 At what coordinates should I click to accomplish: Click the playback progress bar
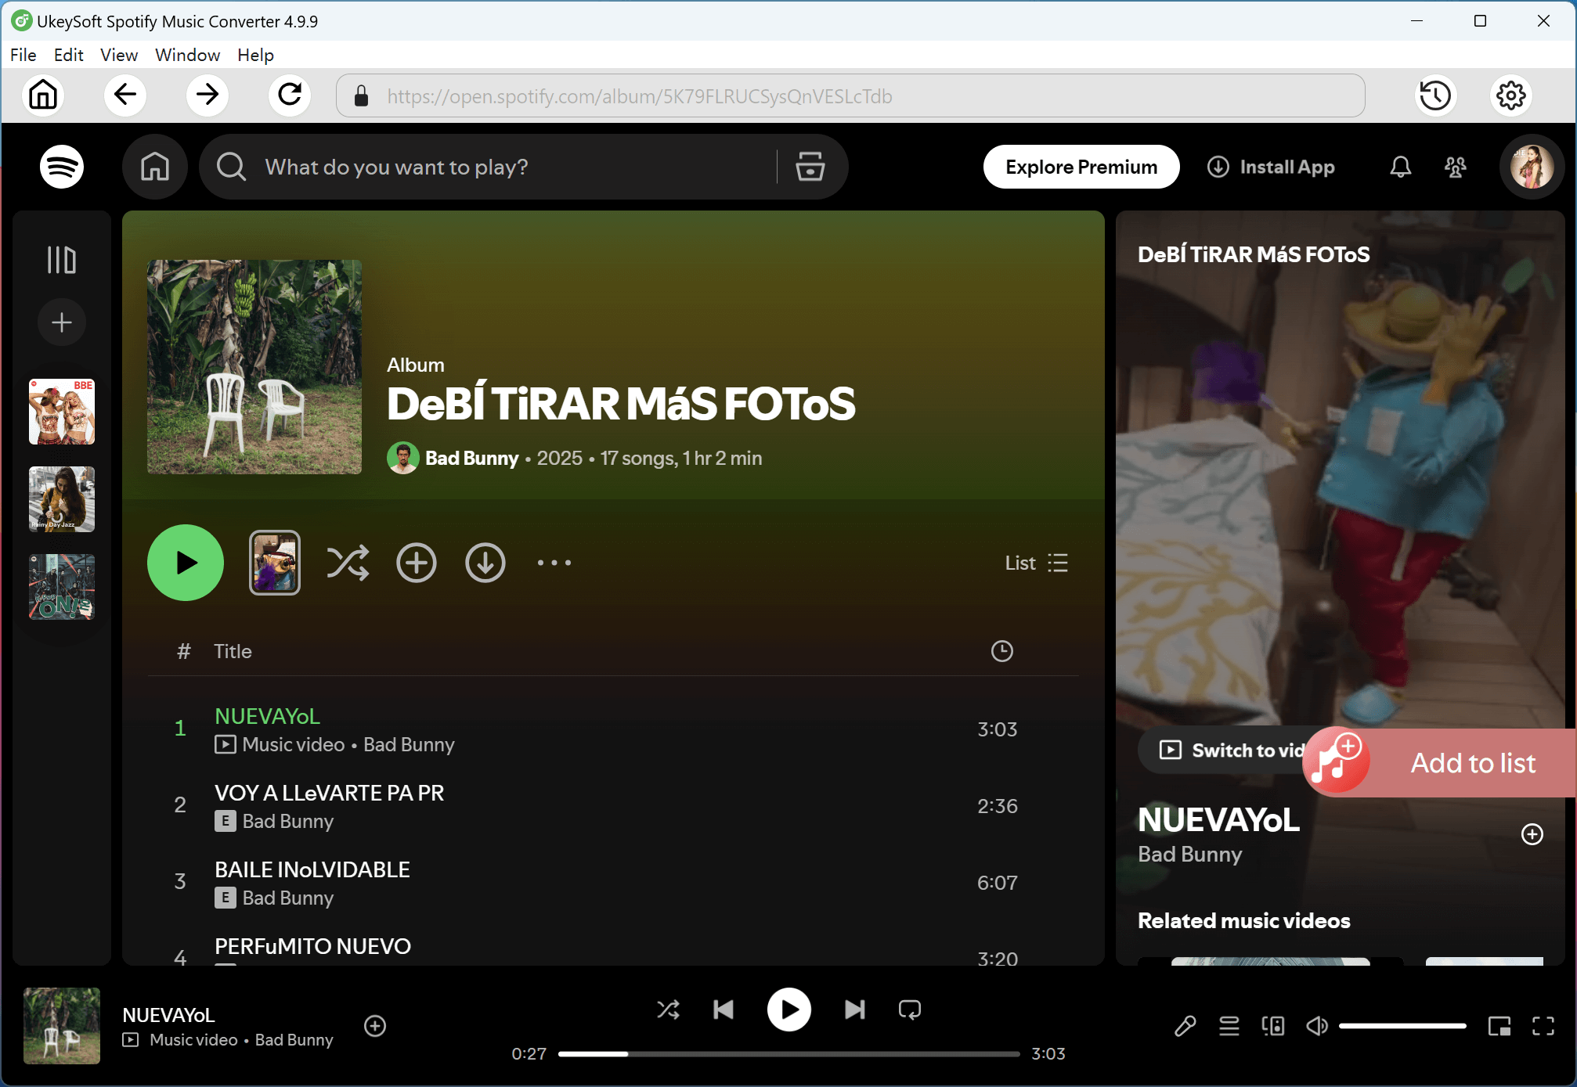coord(788,1054)
